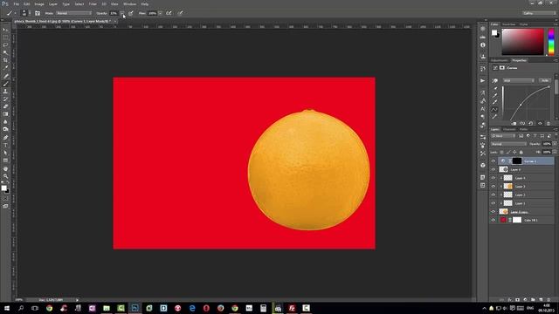The image size is (559, 314).
Task: Select the Zoom tool
Action: 5,176
